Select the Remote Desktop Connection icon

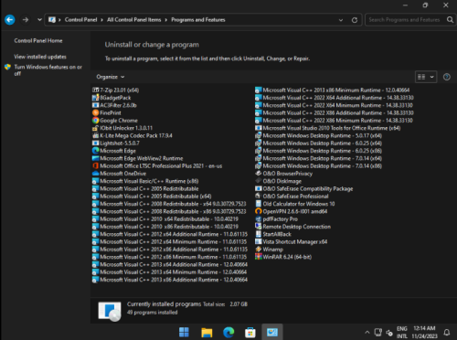(x=259, y=227)
